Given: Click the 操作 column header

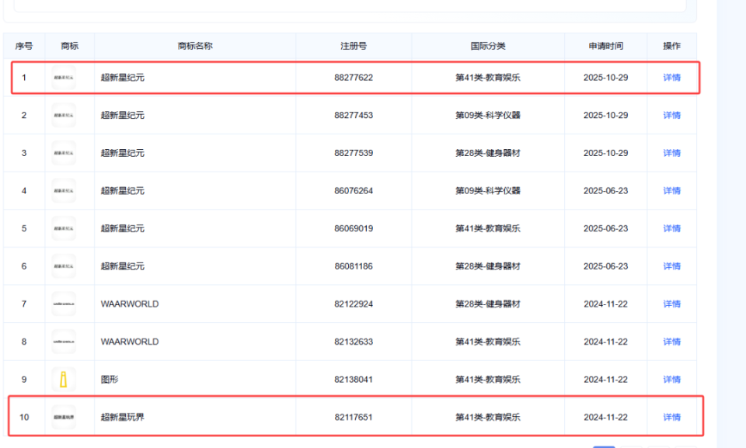Looking at the screenshot, I should (x=671, y=46).
